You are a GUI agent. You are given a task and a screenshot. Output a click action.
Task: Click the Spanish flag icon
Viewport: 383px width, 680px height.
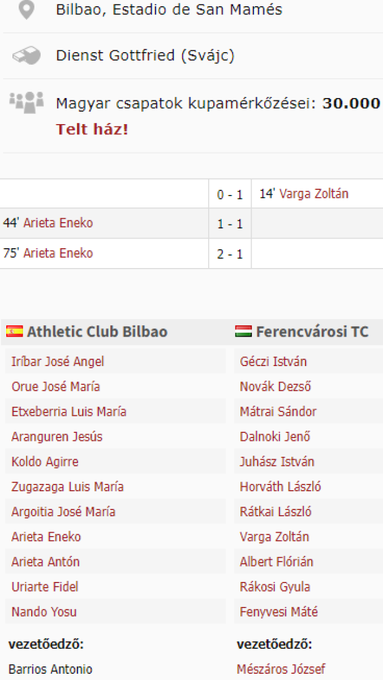pos(15,331)
